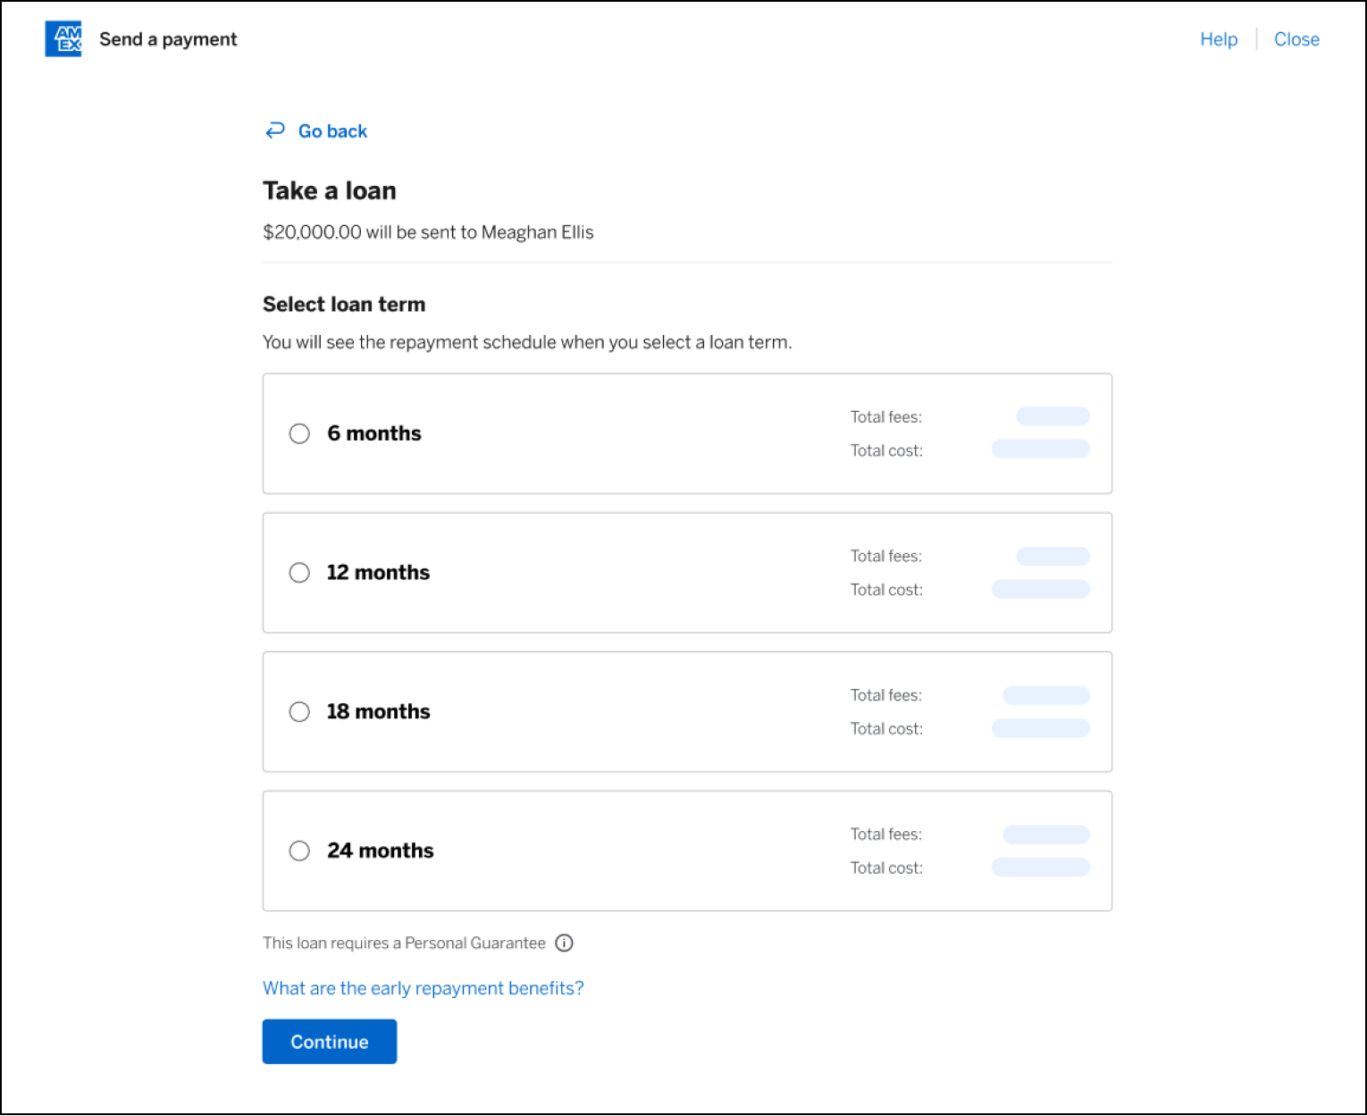This screenshot has height=1116, width=1367.
Task: Open the Personal Guarantee info icon
Action: (x=564, y=943)
